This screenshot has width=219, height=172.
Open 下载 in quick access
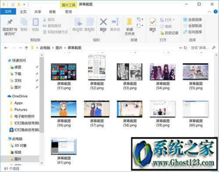[x=16, y=74]
